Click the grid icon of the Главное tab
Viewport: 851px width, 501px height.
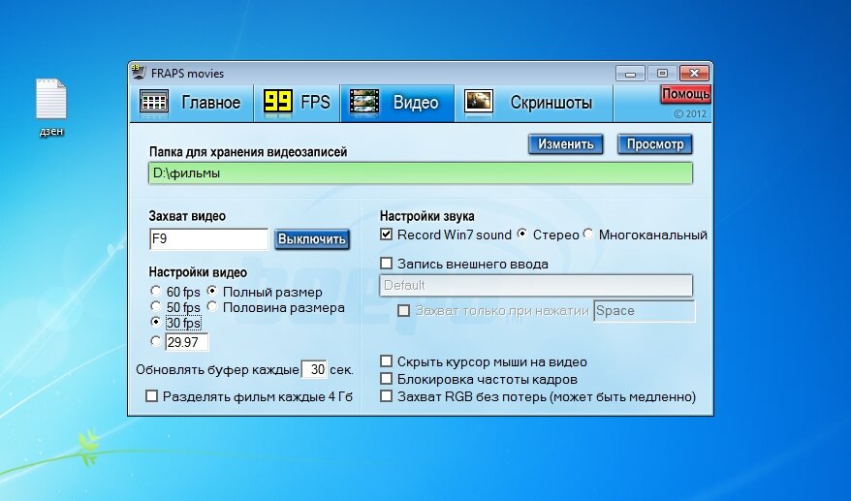154,102
